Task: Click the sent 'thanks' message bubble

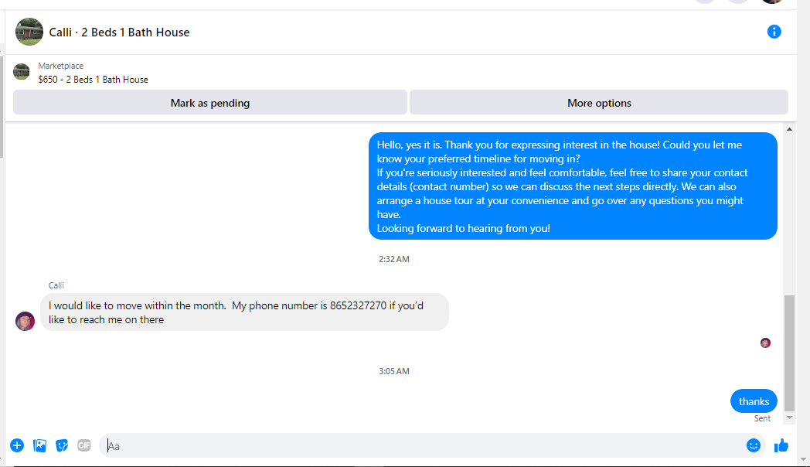Action: click(x=754, y=401)
